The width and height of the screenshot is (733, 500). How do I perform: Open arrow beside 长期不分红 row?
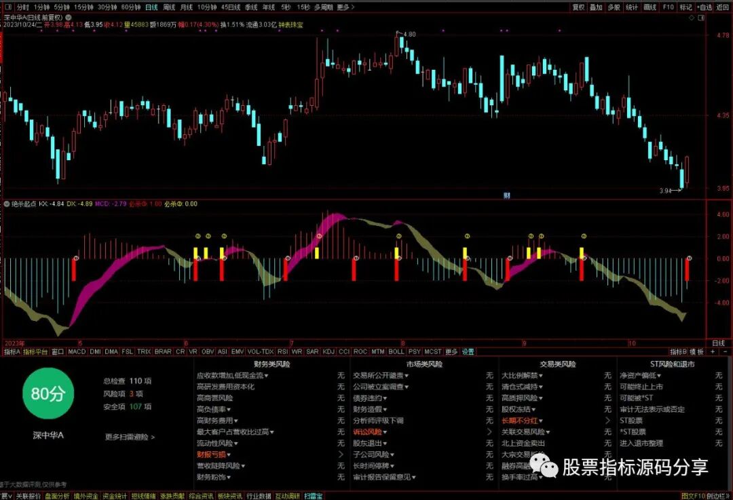pyautogui.click(x=607, y=421)
